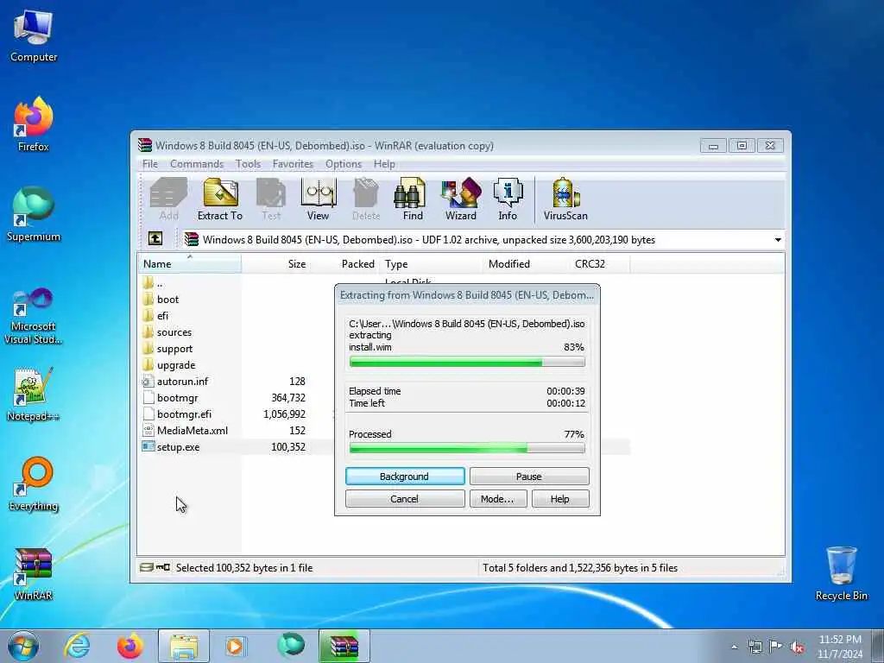Click the Extract To toolbar icon

[219, 199]
